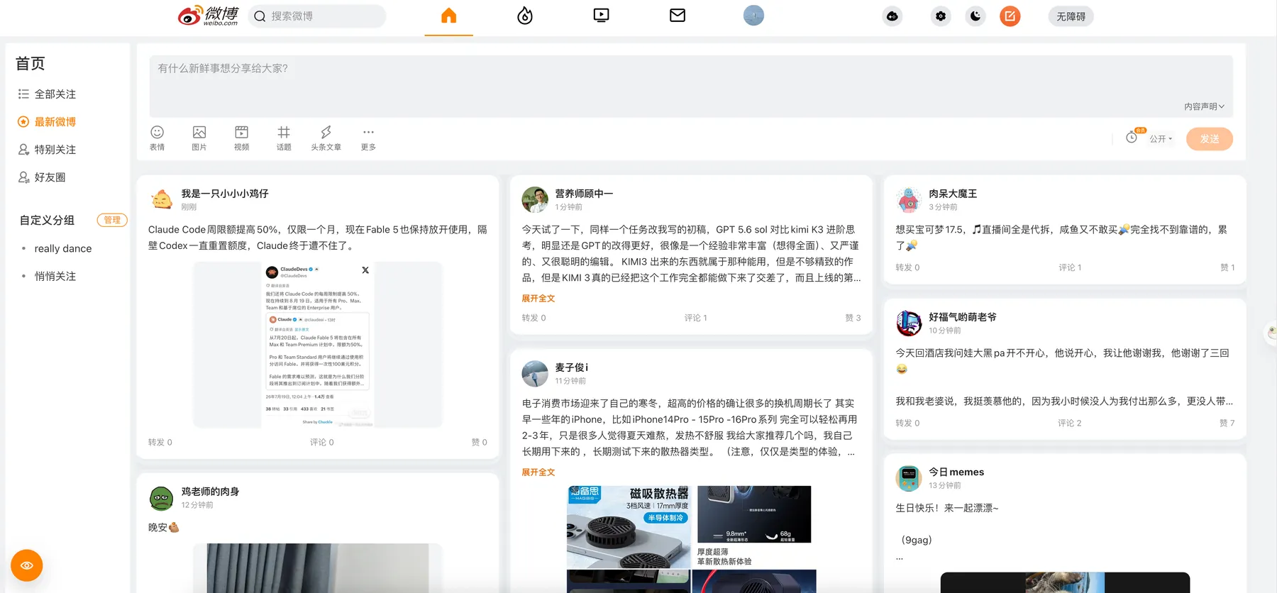The height and width of the screenshot is (593, 1277).
Task: Open the 我是一只小小小鸡仔 username link
Action: pos(225,194)
